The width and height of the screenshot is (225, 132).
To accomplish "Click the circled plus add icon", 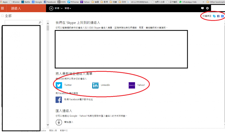I will [51, 8].
